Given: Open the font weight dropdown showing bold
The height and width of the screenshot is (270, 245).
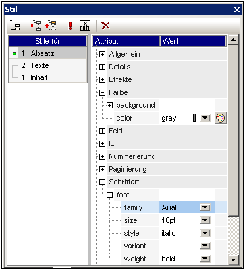Looking at the screenshot, I should tap(205, 259).
